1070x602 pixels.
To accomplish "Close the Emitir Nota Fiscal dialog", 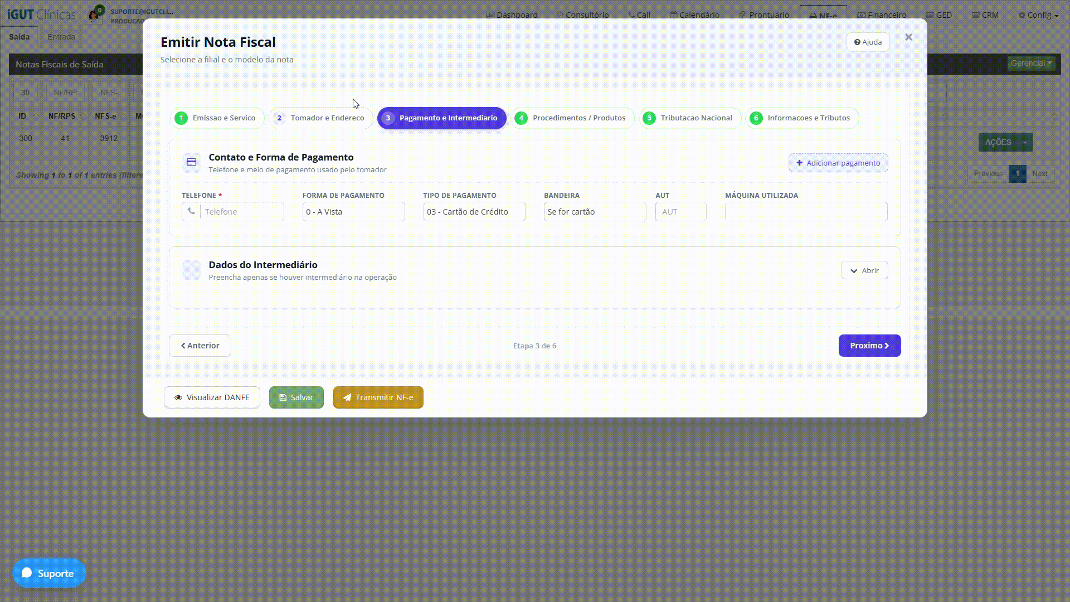I will tap(908, 37).
